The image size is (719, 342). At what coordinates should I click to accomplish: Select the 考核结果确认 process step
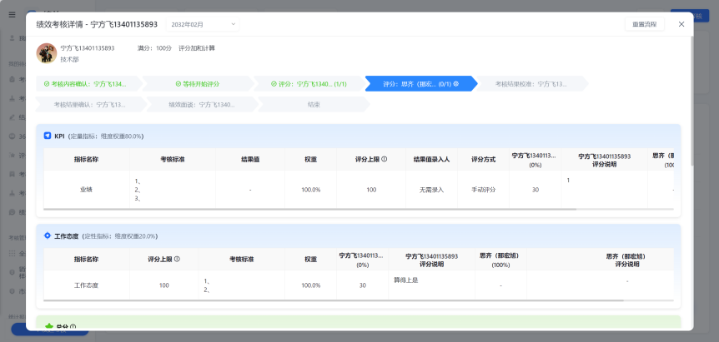tap(91, 105)
